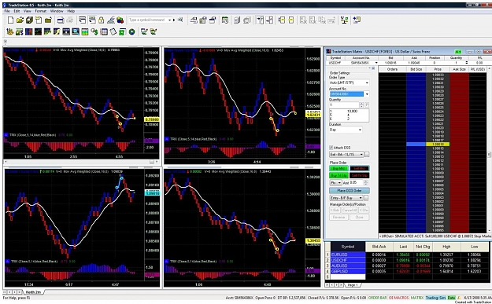Viewport: 492px width, 304px height.
Task: Click the last icon with blue arrow and window
Action: 357,20
